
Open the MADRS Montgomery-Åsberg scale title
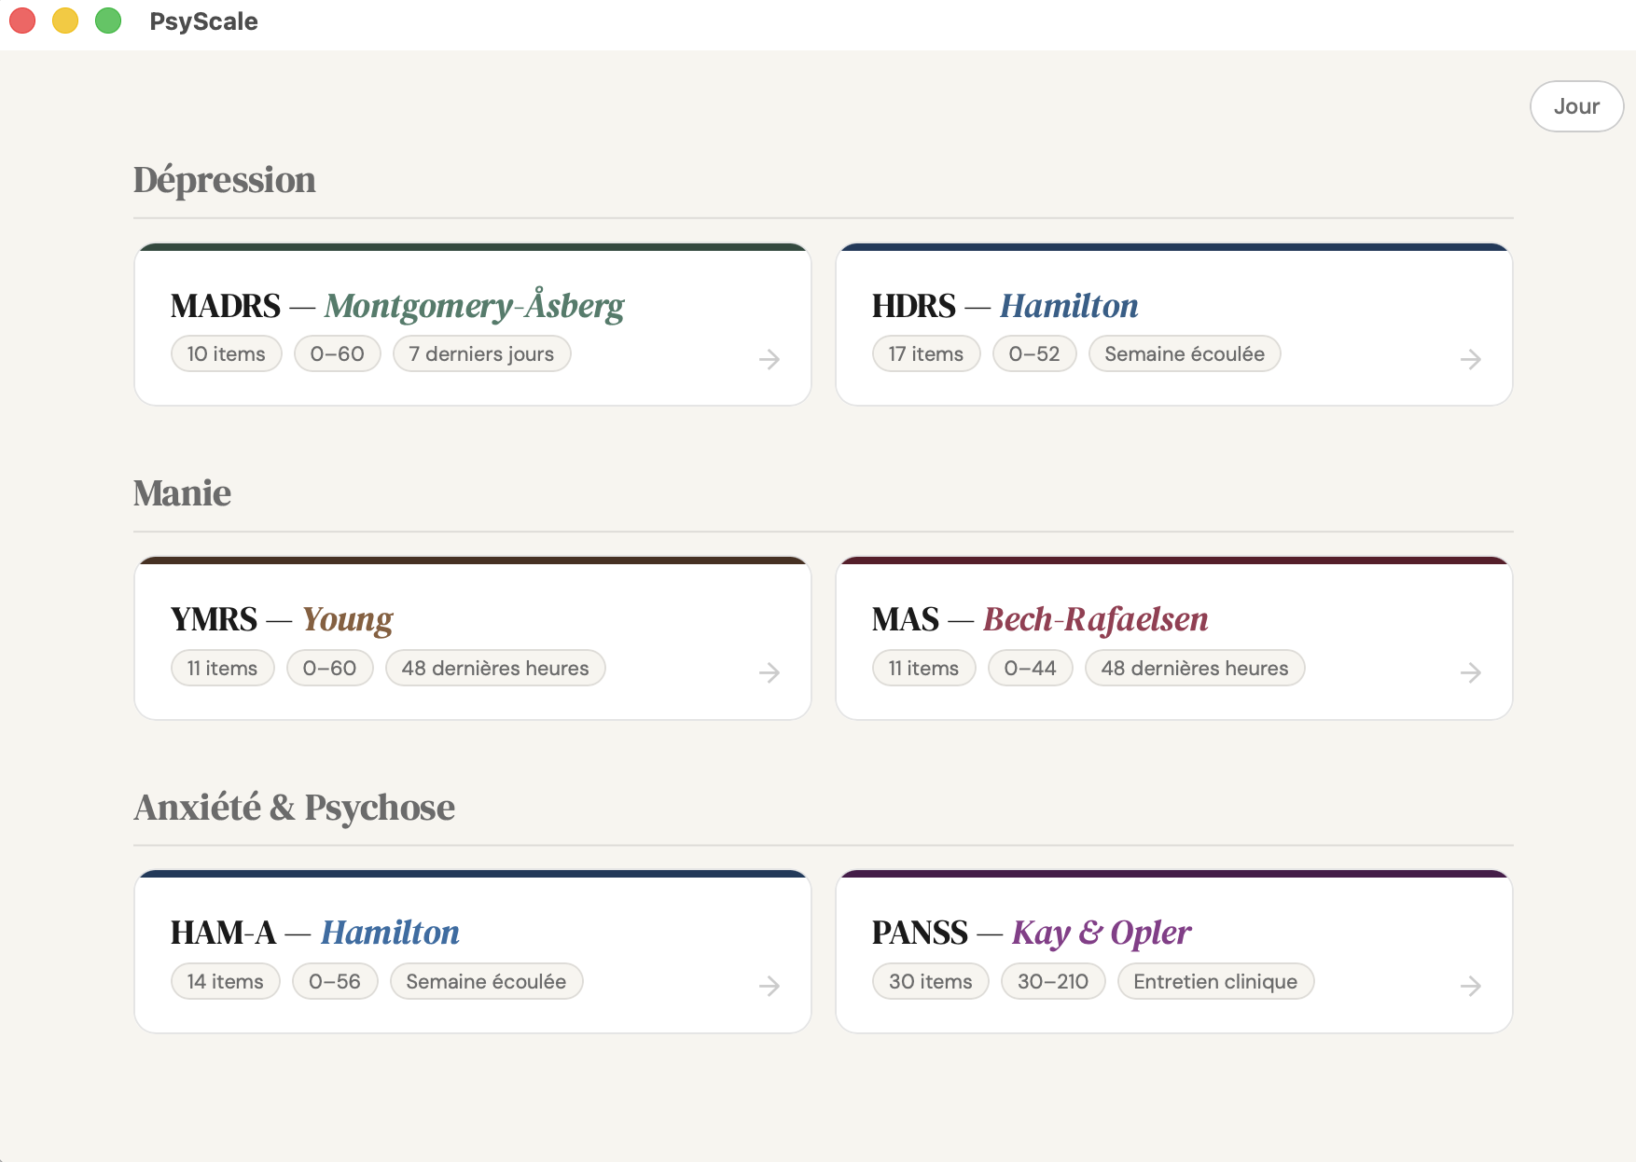click(x=397, y=306)
